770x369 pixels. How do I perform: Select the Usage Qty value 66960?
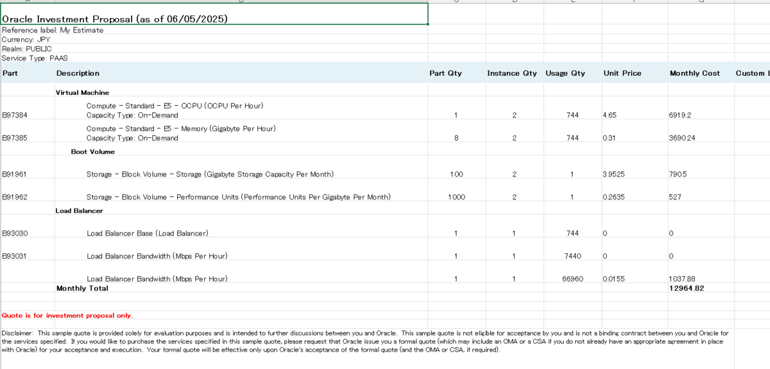click(572, 279)
